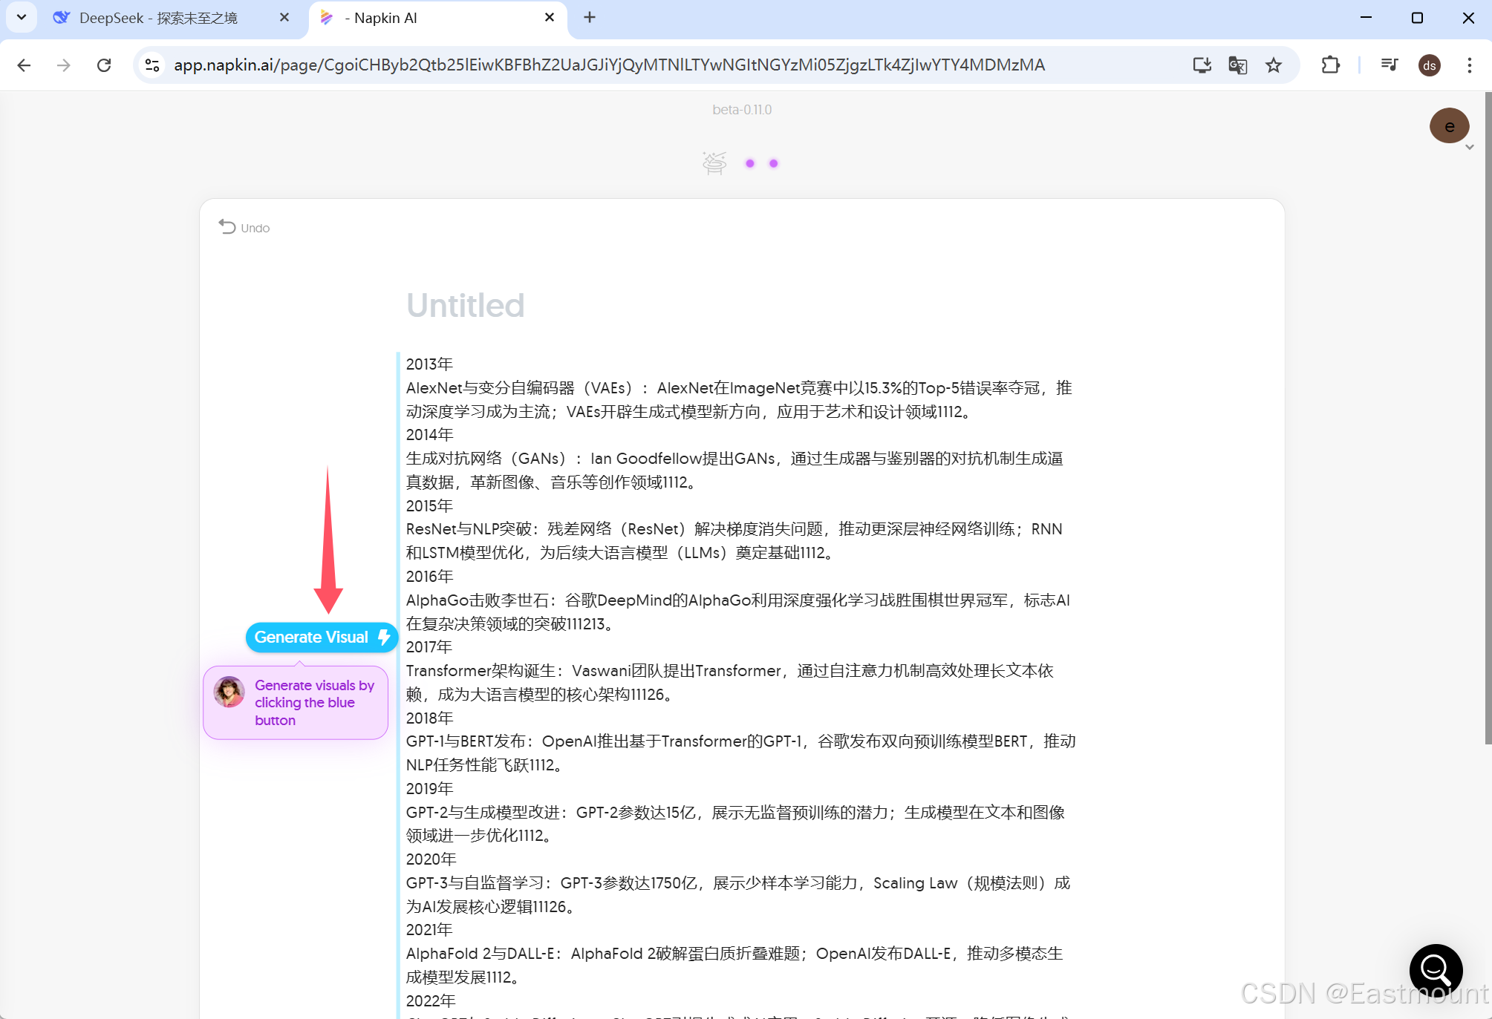The image size is (1492, 1019).
Task: Click the Napkin sketch logo icon
Action: pos(714,163)
